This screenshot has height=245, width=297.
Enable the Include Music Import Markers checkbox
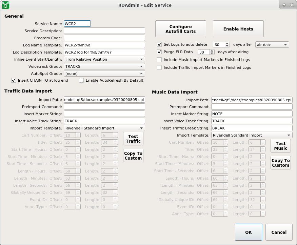[159, 60]
